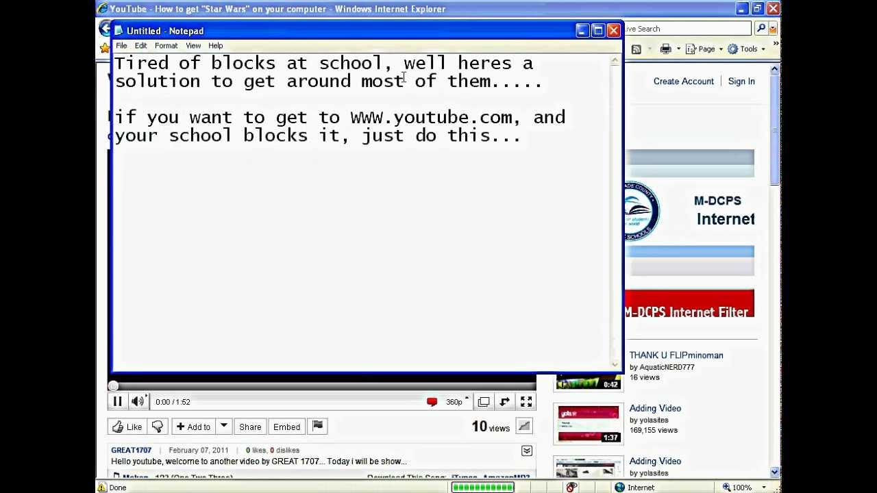Click the Notepad title bar icon
The image size is (877, 493).
pyautogui.click(x=119, y=31)
